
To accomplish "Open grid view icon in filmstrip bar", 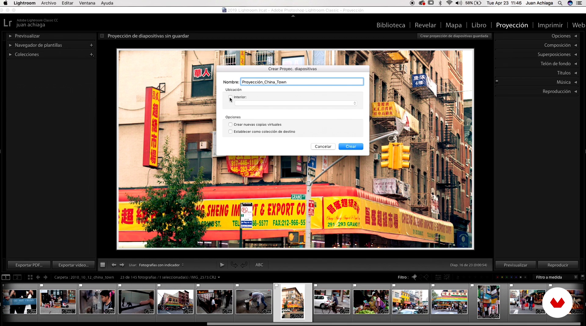I will [30, 277].
